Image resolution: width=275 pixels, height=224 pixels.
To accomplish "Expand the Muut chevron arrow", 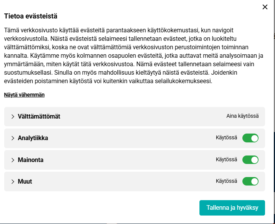I will (x=13, y=181).
